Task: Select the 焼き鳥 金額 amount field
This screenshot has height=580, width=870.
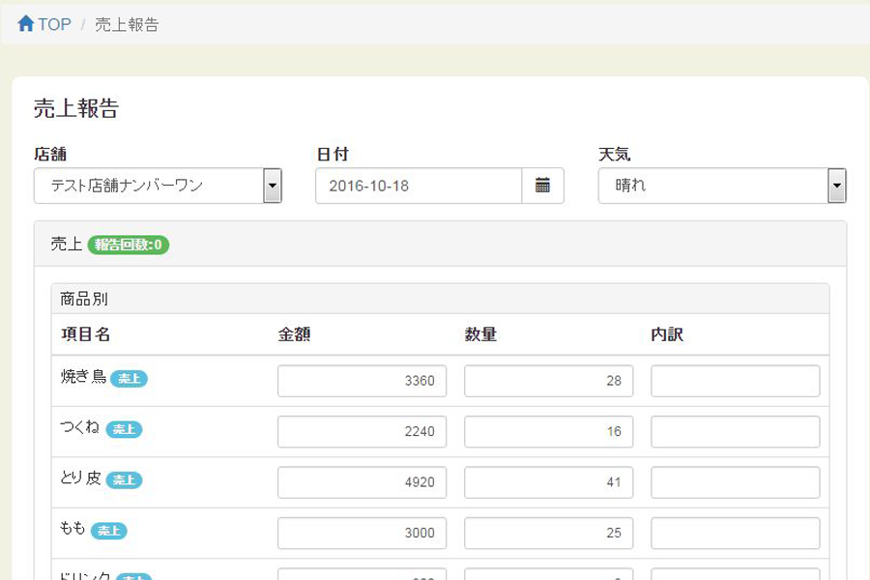Action: point(362,381)
